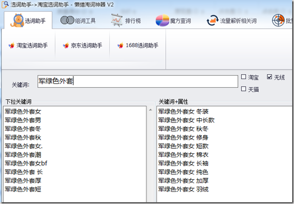Choose 军绿色外套厚 from left list
Viewport: 294px width, 204px height.
pos(23,180)
